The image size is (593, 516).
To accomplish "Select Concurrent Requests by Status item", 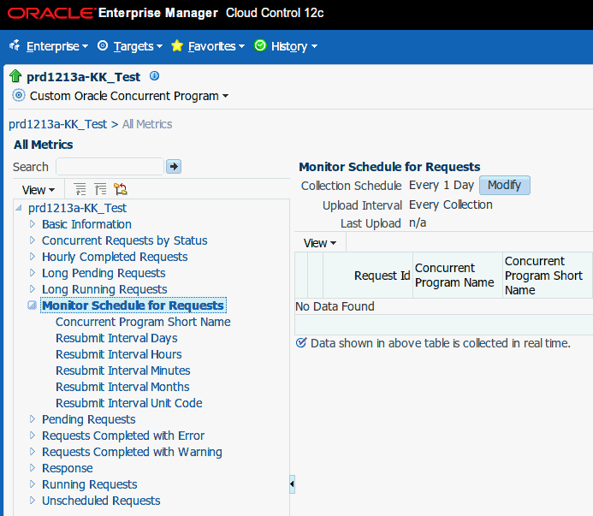I will coord(124,240).
